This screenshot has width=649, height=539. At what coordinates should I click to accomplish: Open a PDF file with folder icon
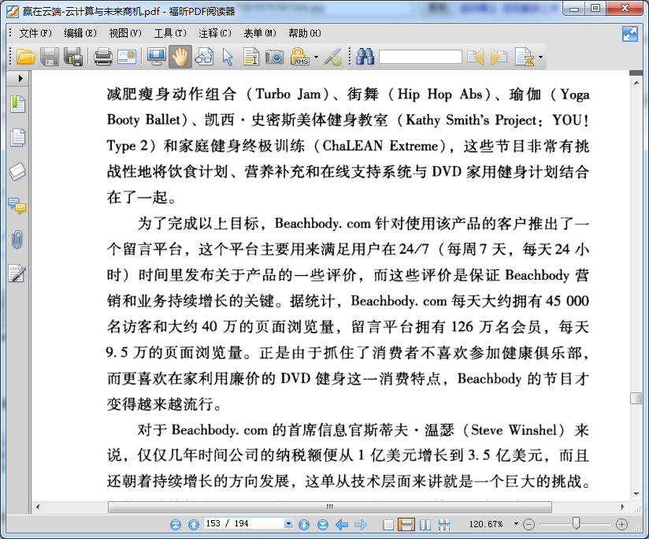pos(26,57)
